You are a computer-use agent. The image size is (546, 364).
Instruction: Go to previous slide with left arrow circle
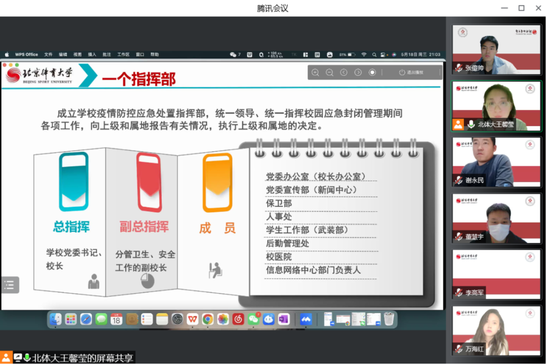point(344,72)
